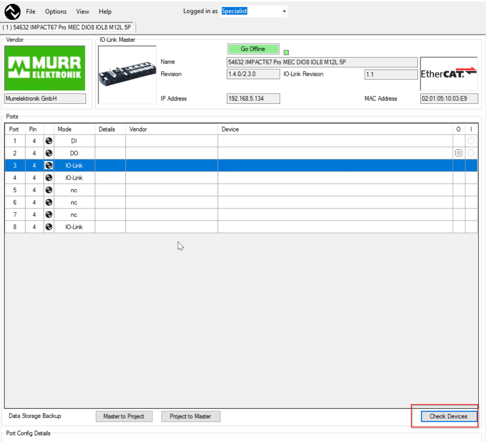486x442 pixels.
Task: Click the Master to Project button
Action: coord(124,416)
